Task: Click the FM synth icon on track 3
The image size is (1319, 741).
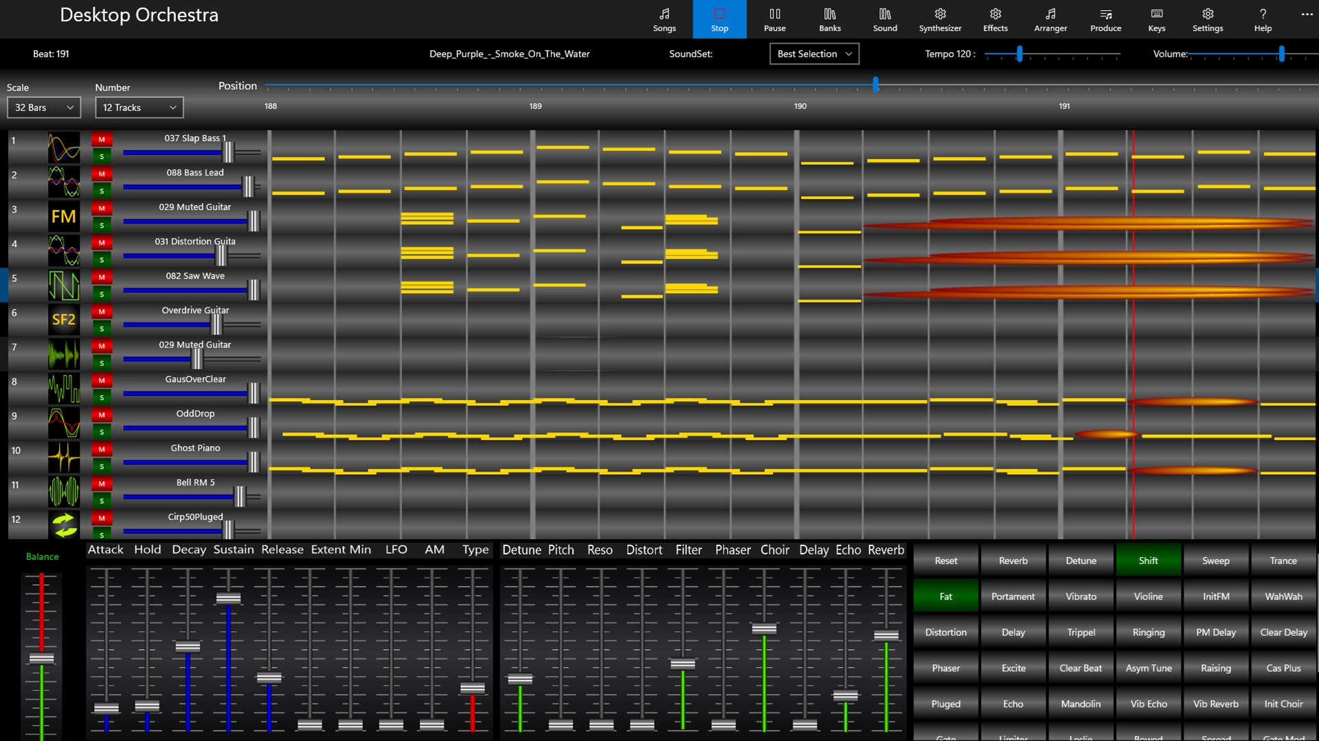Action: 63,216
